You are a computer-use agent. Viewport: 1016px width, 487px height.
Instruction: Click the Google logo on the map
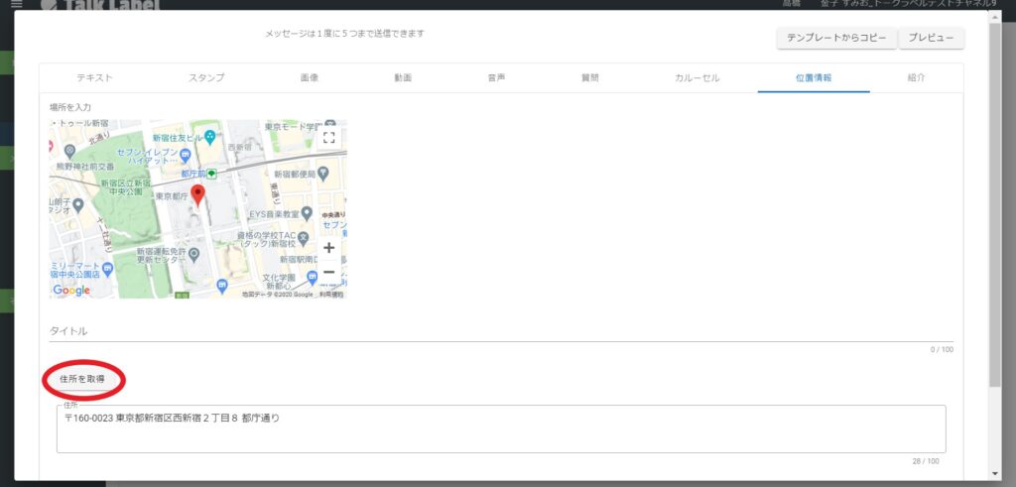tap(71, 291)
